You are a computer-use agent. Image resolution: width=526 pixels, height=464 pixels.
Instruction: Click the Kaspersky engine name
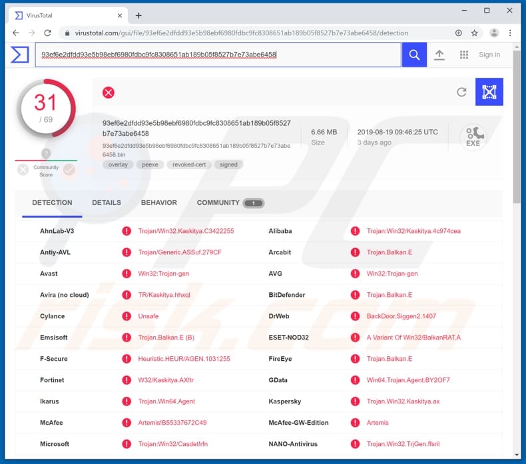click(x=285, y=401)
